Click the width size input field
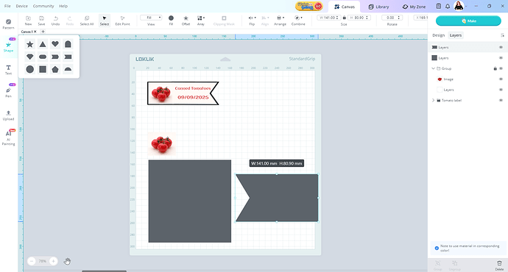This screenshot has width=508, height=272. 328,18
